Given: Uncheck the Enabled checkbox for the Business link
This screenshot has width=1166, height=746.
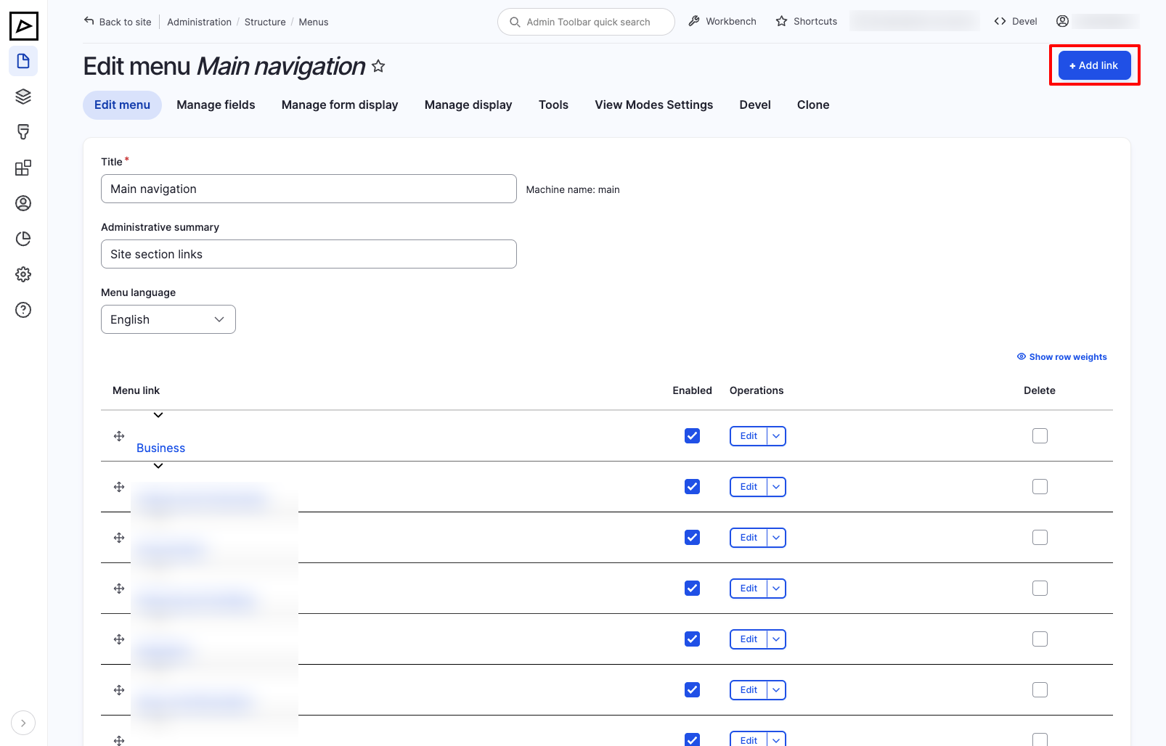Looking at the screenshot, I should [x=691, y=435].
